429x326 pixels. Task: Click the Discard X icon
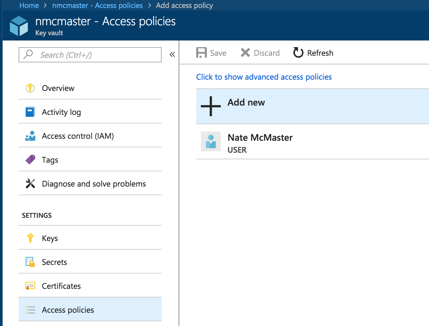pos(245,52)
